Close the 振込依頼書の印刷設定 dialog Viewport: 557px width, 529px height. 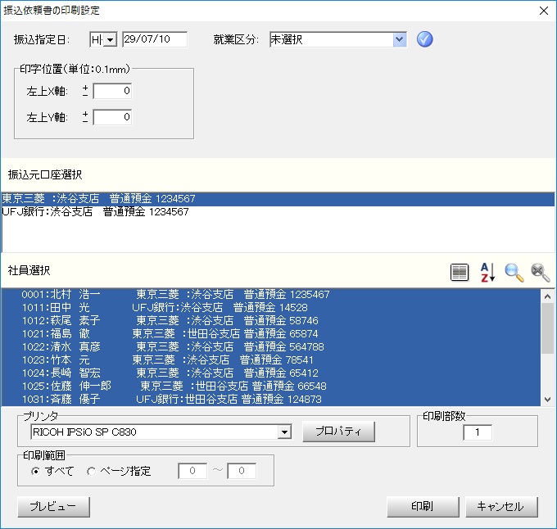[x=544, y=11]
